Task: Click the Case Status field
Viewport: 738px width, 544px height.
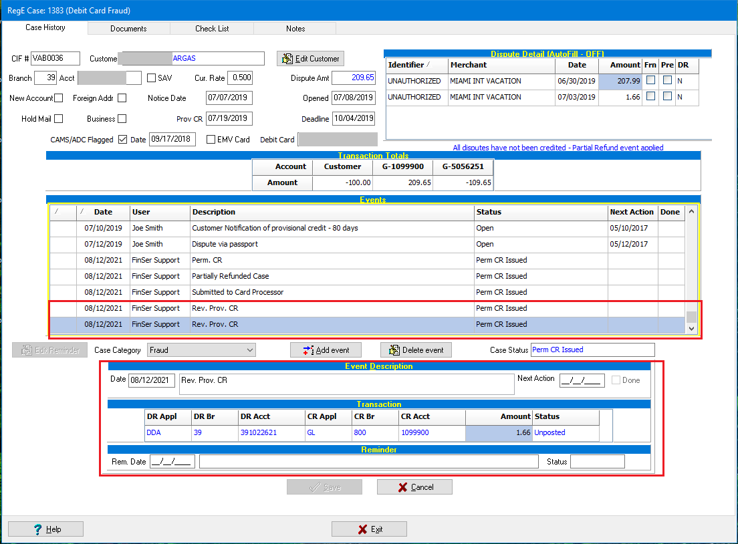Action: pyautogui.click(x=592, y=350)
